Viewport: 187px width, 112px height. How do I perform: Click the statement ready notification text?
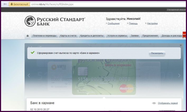coord(68,53)
